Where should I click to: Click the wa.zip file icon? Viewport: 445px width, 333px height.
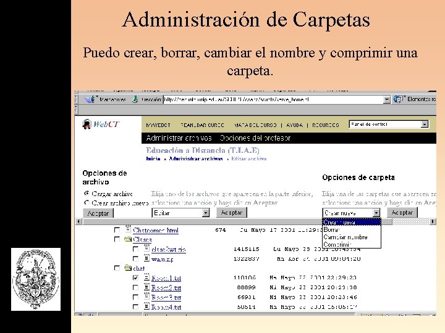coord(146,258)
